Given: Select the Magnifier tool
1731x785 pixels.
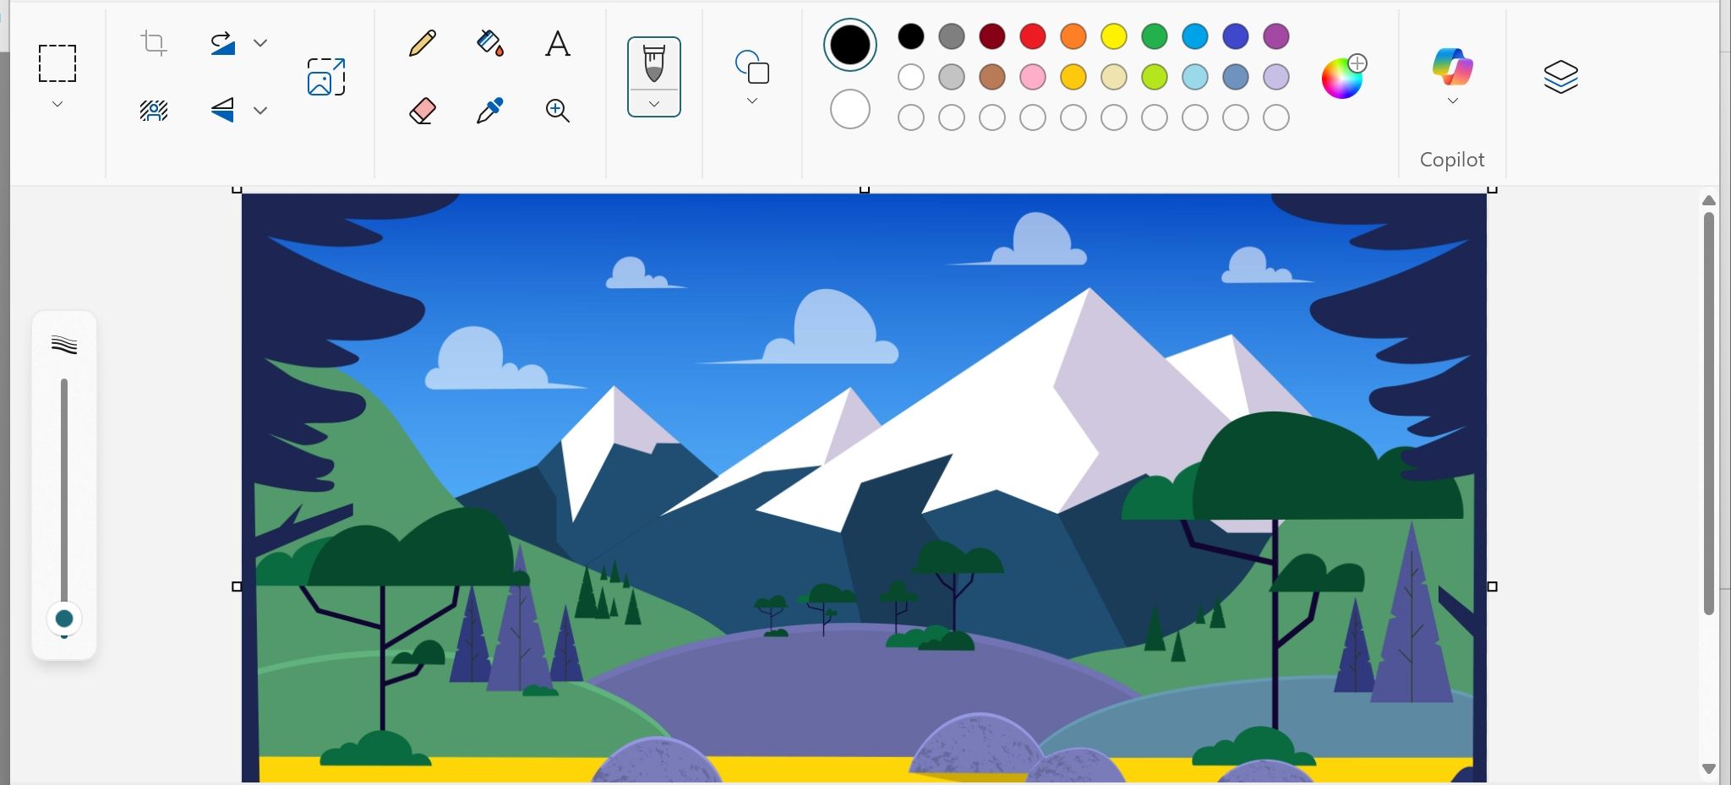Looking at the screenshot, I should pos(558,110).
